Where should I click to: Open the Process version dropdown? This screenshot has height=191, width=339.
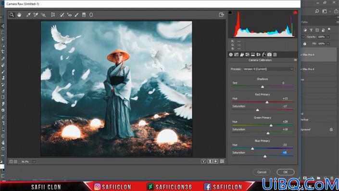(268, 69)
